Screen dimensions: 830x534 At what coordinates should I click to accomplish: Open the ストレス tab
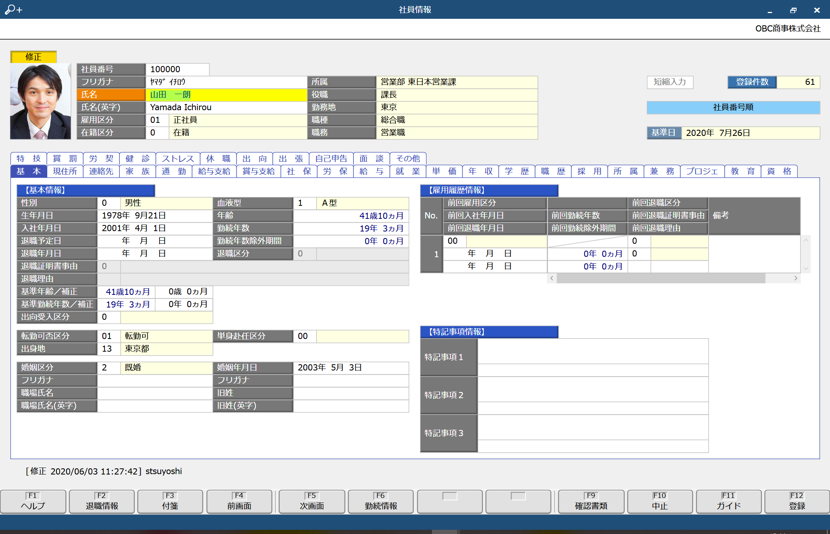[x=178, y=159]
